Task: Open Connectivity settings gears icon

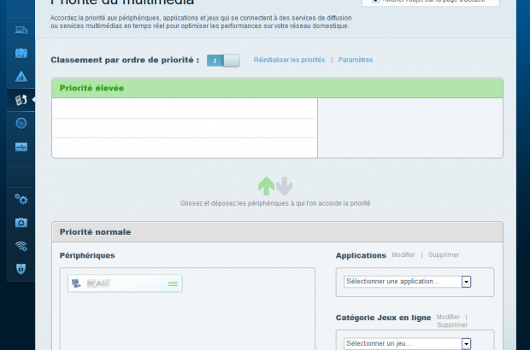Action: click(x=21, y=199)
